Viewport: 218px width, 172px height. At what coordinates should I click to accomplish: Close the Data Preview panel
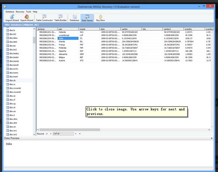click(x=212, y=138)
